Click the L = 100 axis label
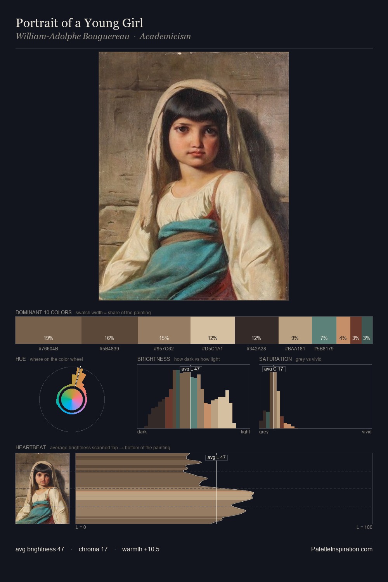Viewport: 388px width, 582px height. tap(364, 527)
